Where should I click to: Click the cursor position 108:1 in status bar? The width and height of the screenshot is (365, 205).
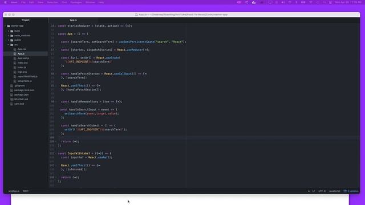point(25,191)
